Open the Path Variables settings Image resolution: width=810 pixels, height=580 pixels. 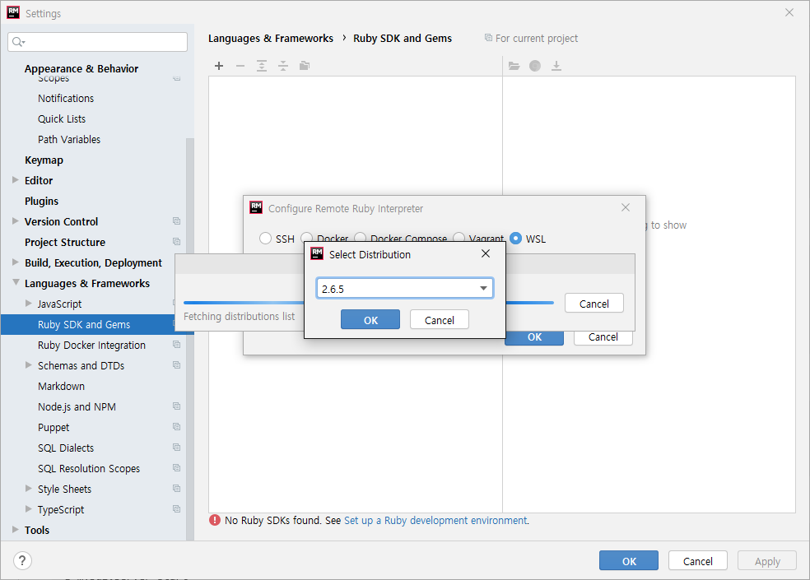click(68, 140)
